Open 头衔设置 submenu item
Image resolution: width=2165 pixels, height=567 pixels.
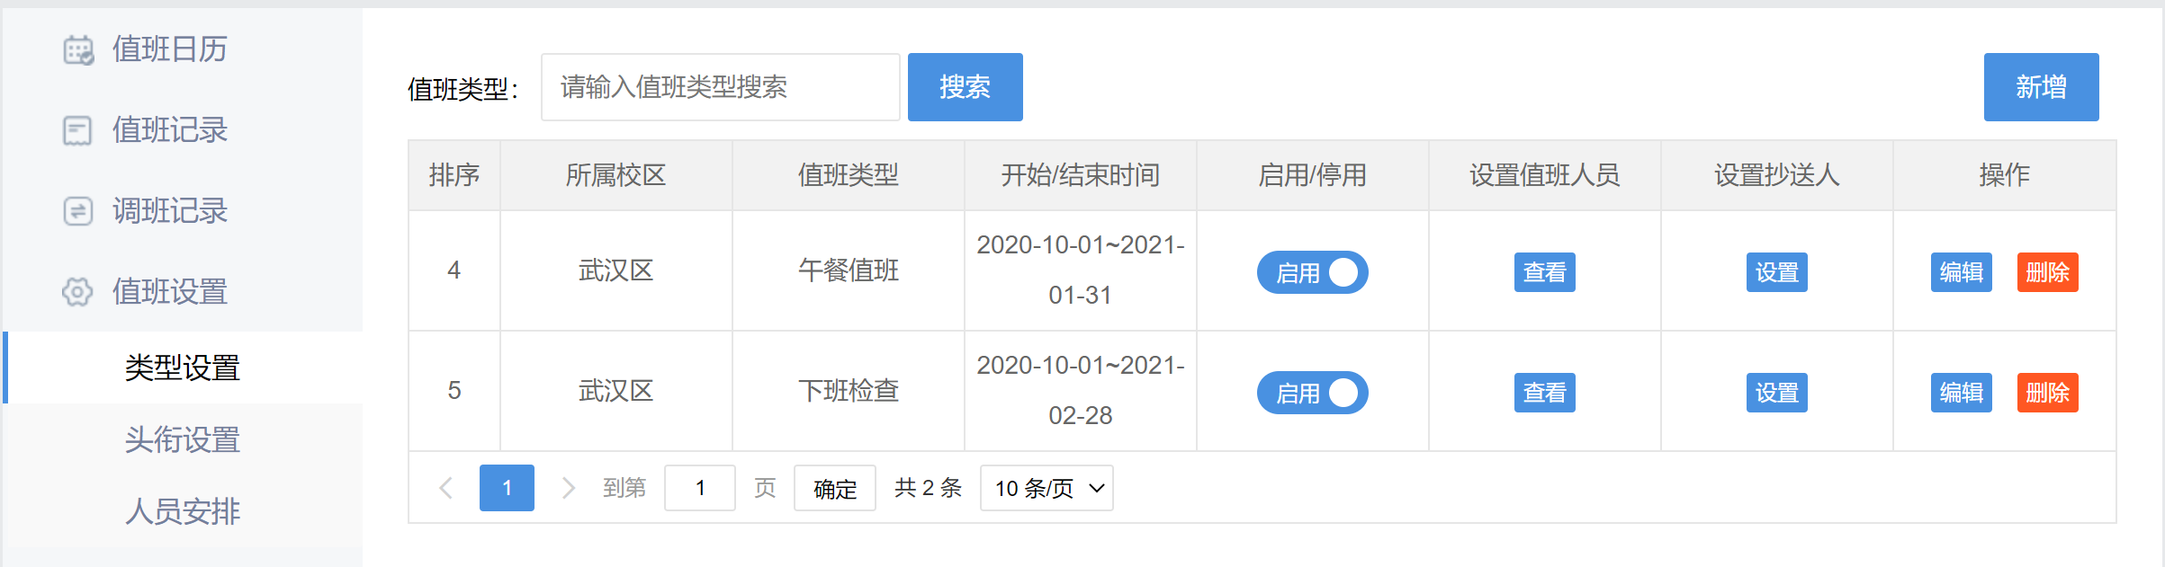click(x=183, y=439)
